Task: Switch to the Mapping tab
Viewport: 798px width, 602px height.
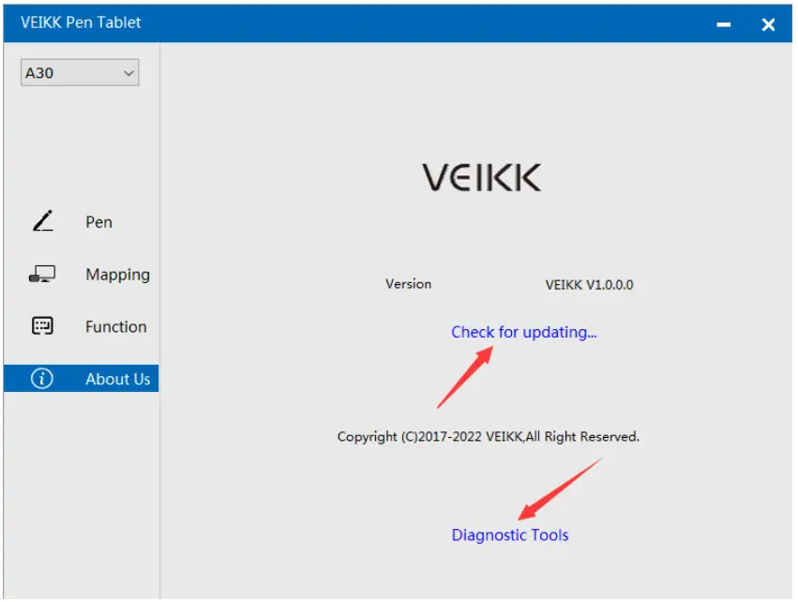Action: click(117, 274)
